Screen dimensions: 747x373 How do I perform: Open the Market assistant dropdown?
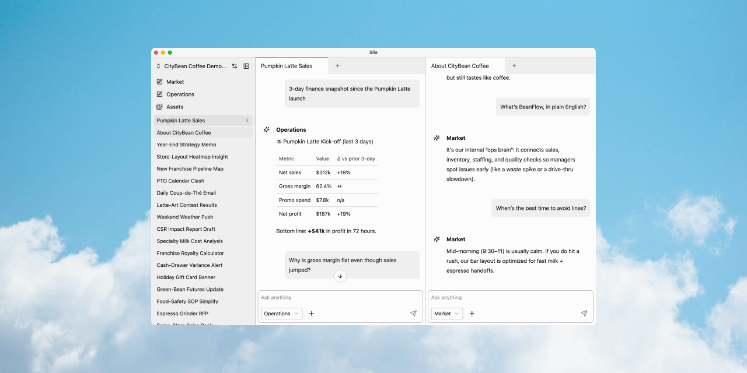tap(447, 314)
